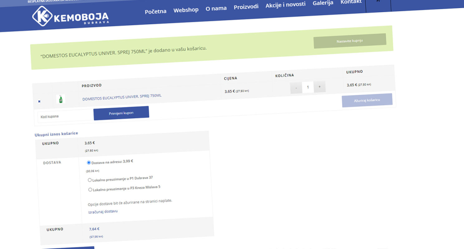Click the 'Kod kupona' input field

[65, 116]
